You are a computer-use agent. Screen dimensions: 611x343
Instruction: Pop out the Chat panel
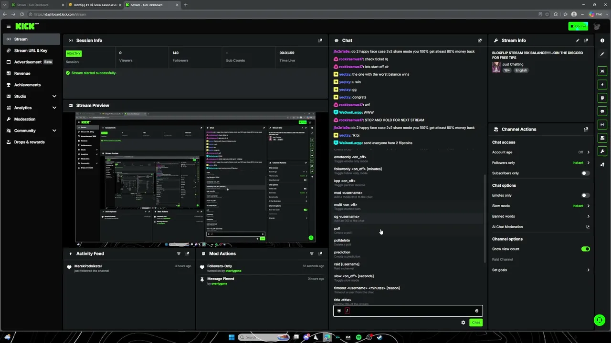click(480, 40)
